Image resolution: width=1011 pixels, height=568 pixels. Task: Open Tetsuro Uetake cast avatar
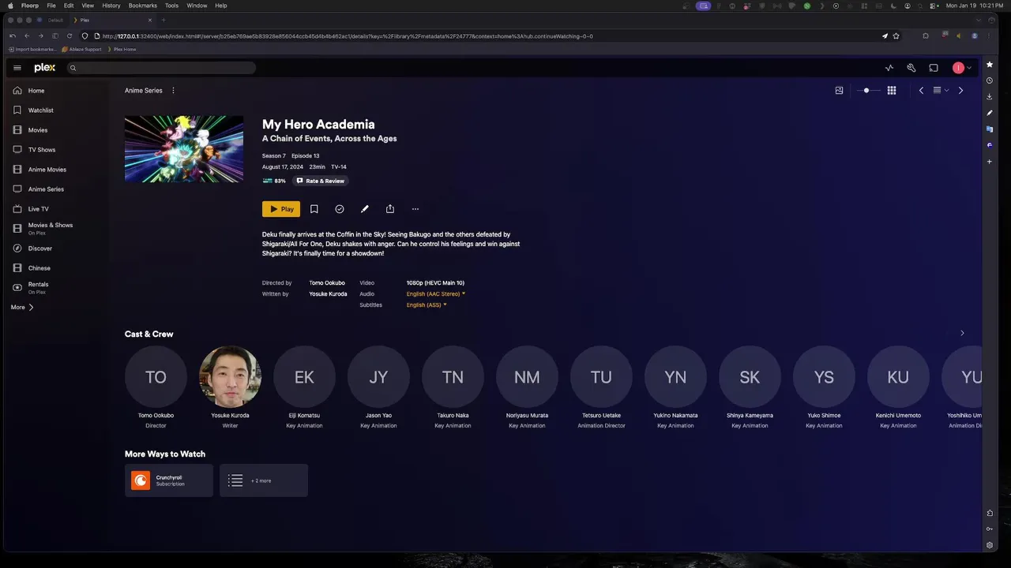[x=601, y=377]
